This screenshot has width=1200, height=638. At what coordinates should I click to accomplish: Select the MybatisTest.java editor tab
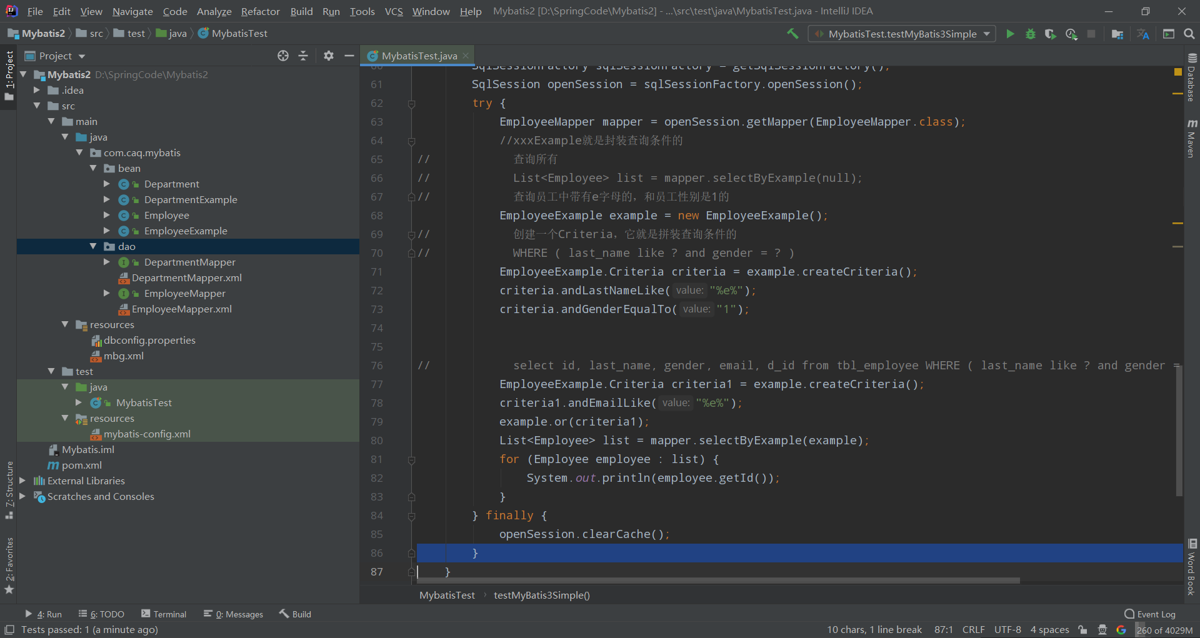[x=419, y=56]
